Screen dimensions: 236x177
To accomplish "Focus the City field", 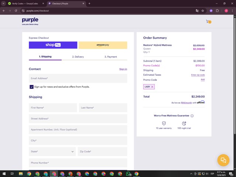I will click(x=78, y=140).
